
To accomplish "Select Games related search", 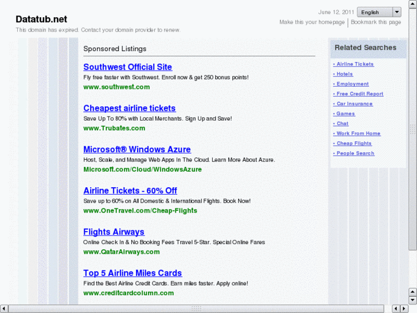I will pyautogui.click(x=344, y=114).
